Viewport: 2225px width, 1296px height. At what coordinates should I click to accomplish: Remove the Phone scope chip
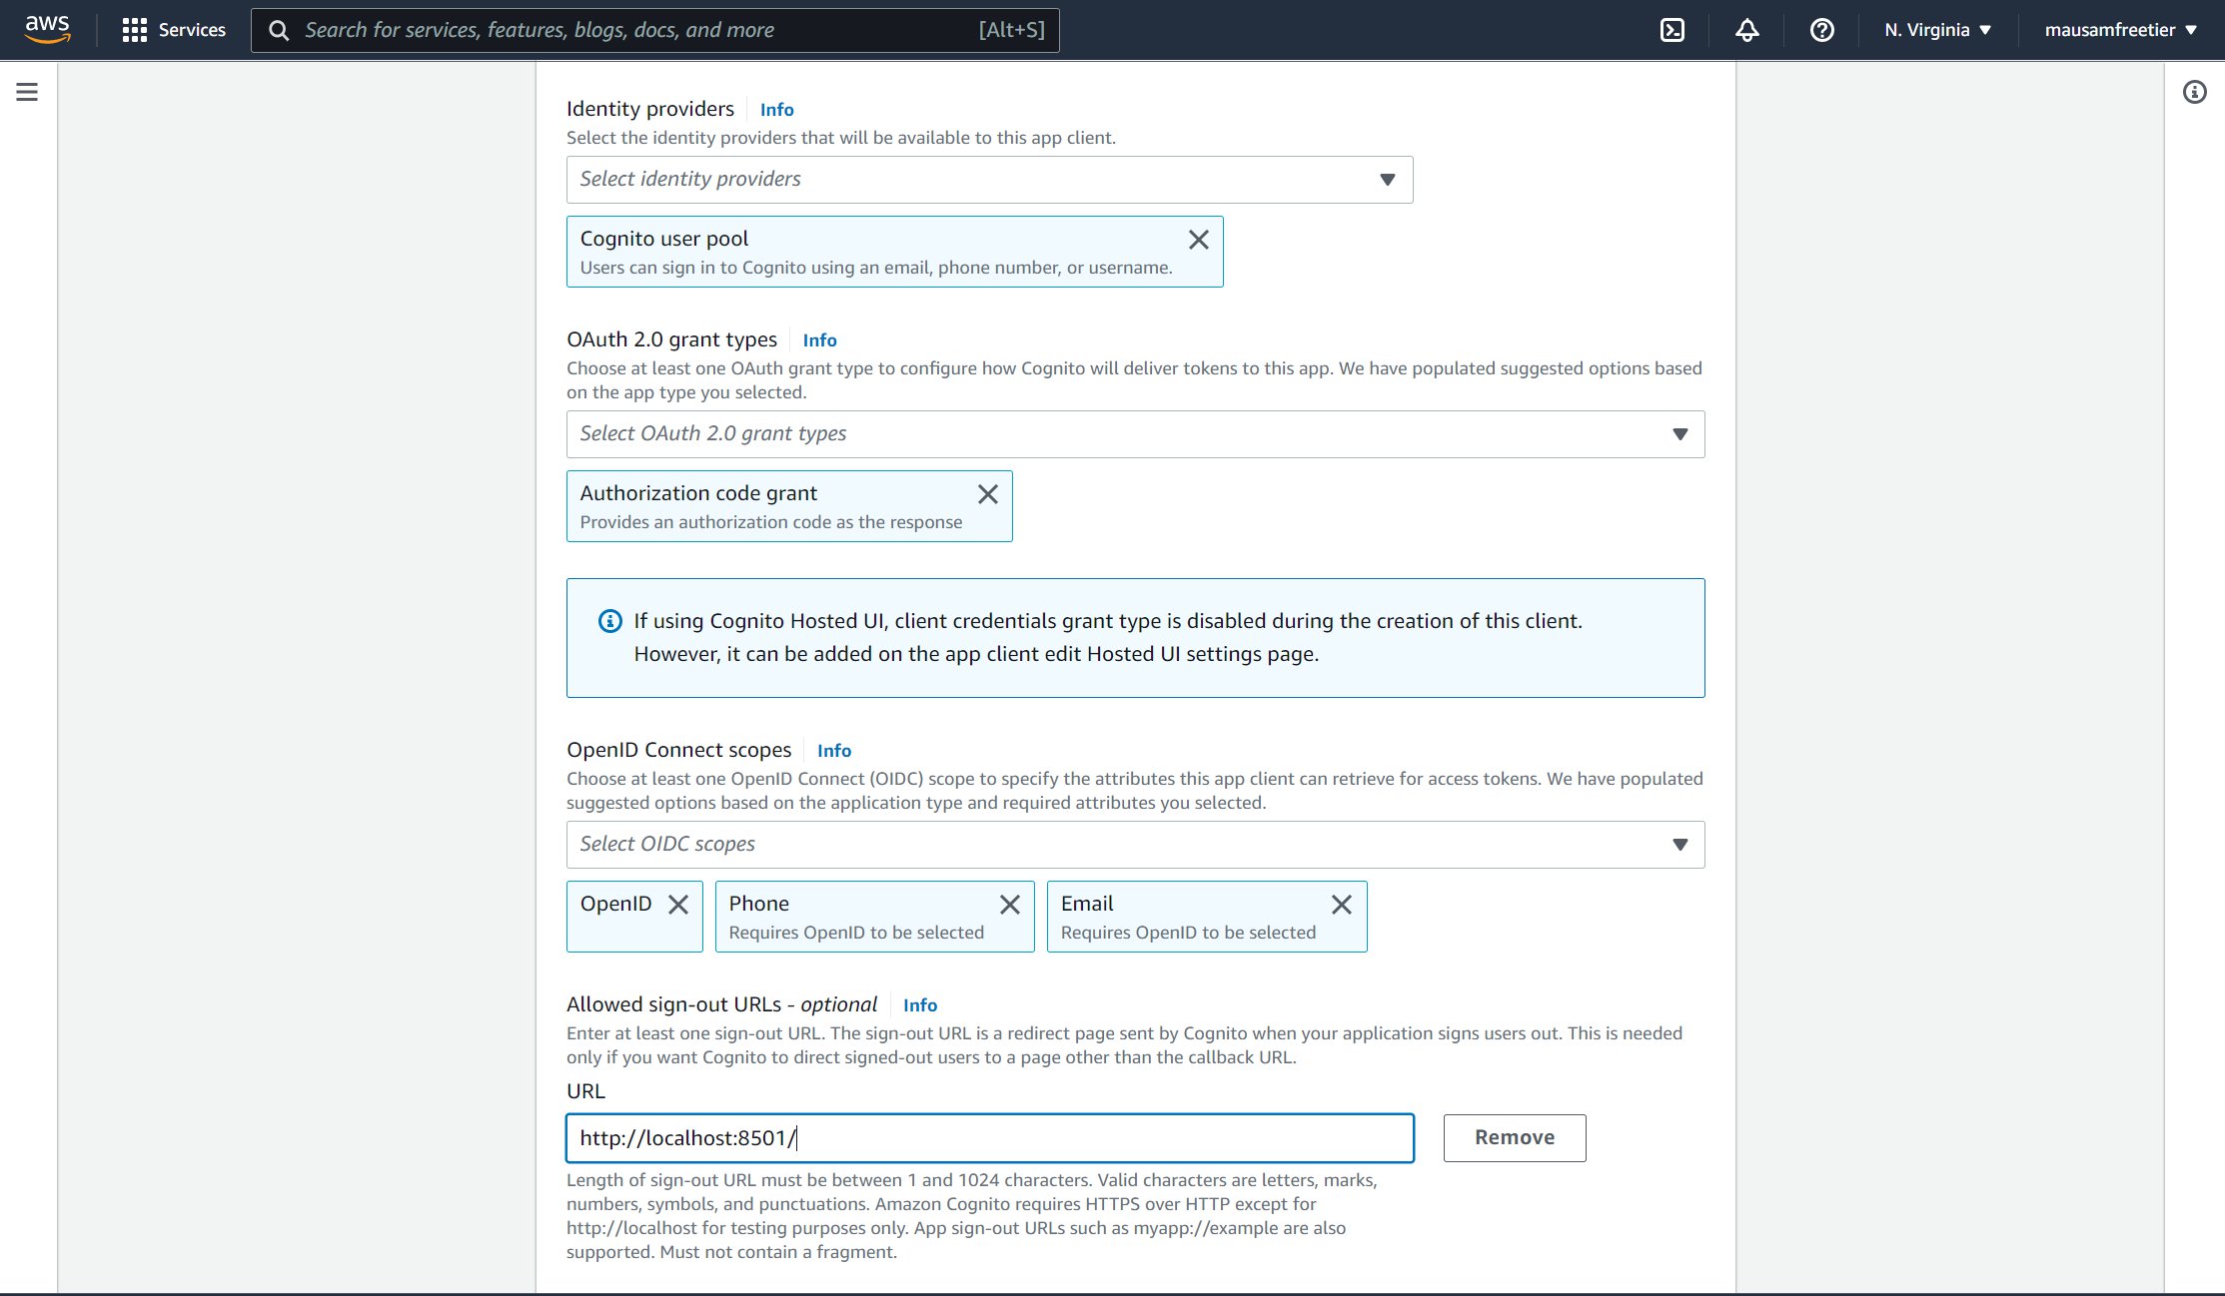1010,905
